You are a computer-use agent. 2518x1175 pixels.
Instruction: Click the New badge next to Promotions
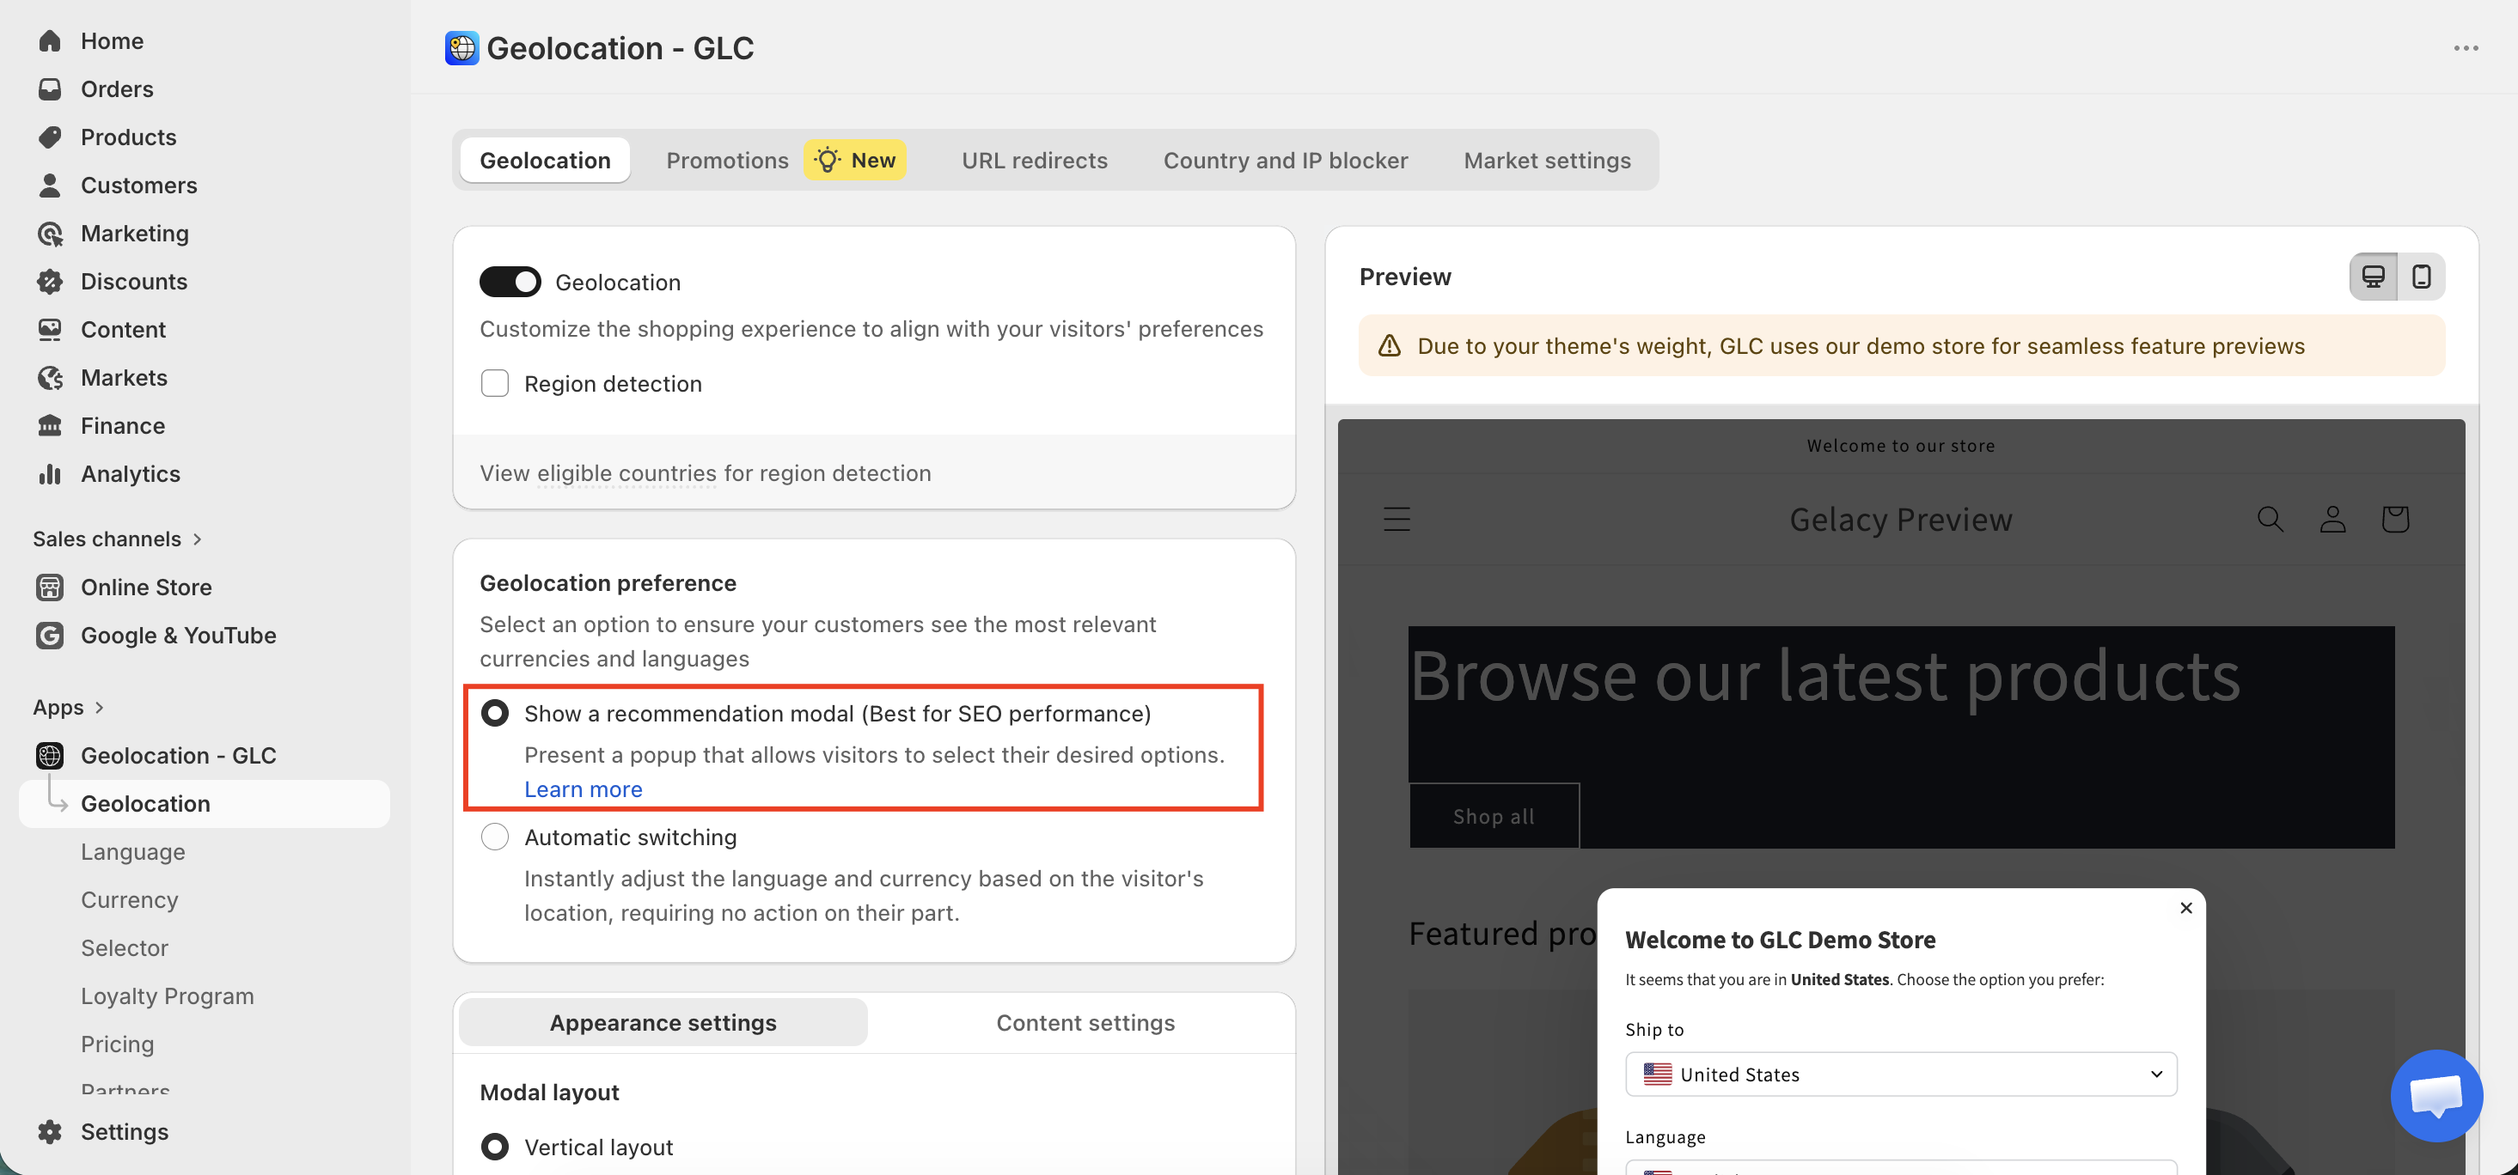(x=855, y=160)
